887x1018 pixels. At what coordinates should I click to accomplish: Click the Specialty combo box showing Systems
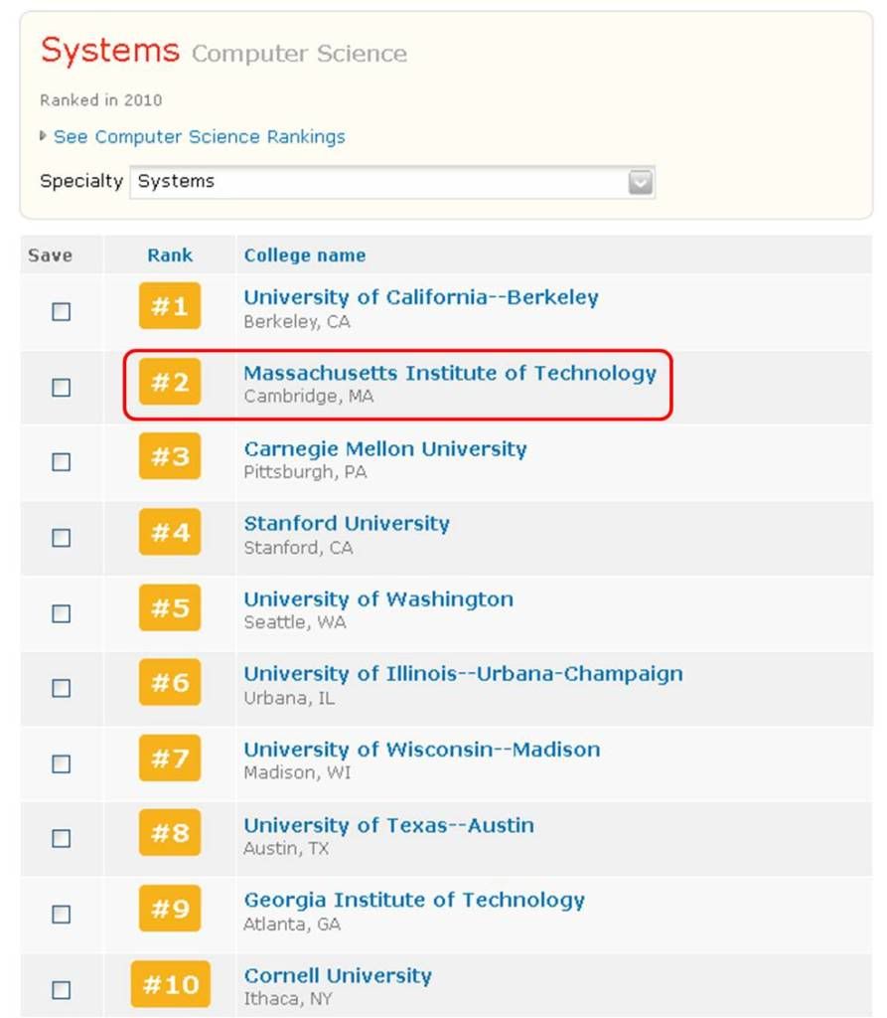pos(377,182)
